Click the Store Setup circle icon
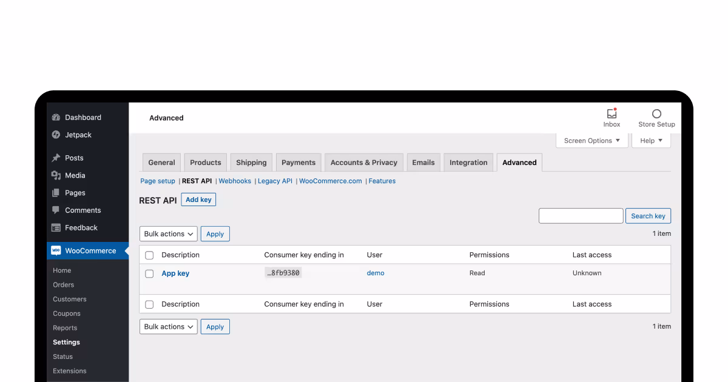This screenshot has width=728, height=382. [x=656, y=113]
